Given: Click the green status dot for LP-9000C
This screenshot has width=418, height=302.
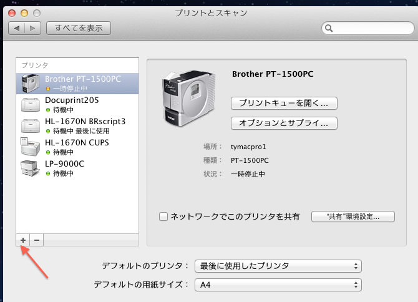Looking at the screenshot, I should pos(48,173).
